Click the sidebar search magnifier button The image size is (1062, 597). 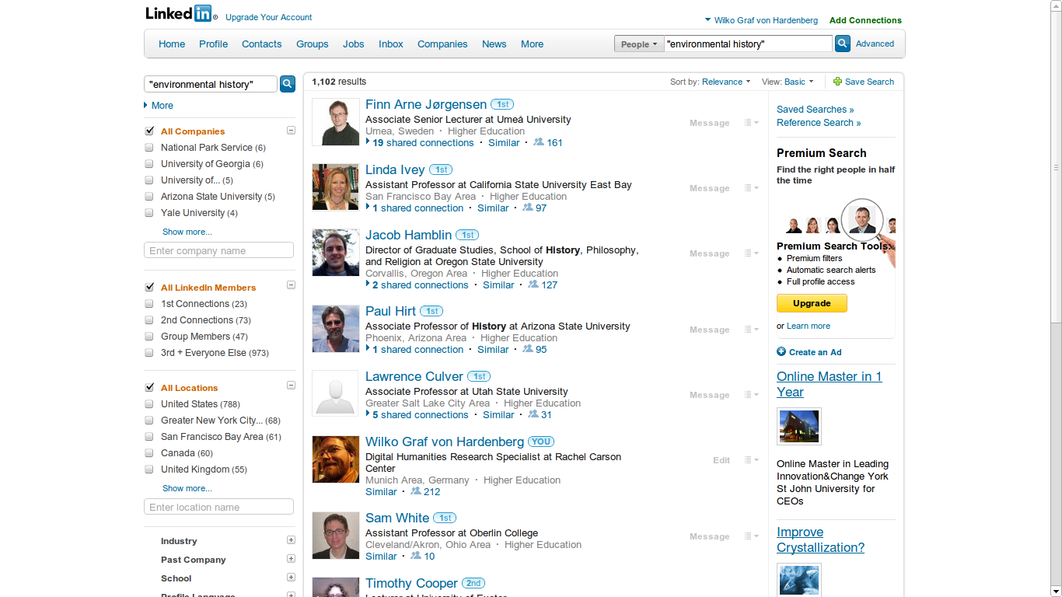288,84
